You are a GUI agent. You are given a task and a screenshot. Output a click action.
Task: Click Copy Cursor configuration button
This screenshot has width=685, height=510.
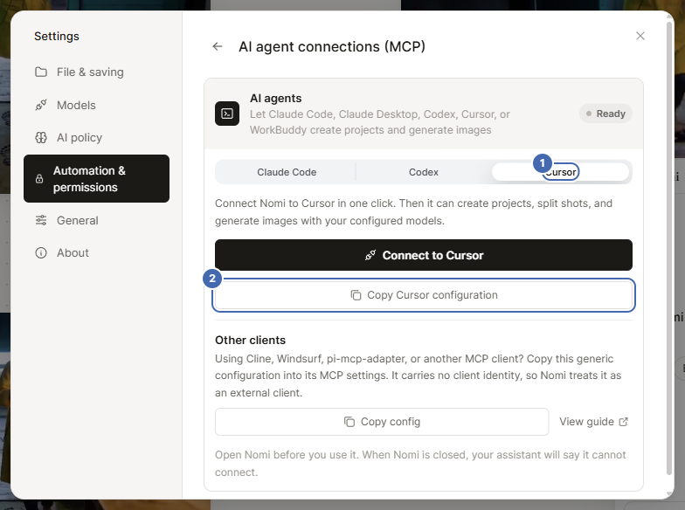423,295
